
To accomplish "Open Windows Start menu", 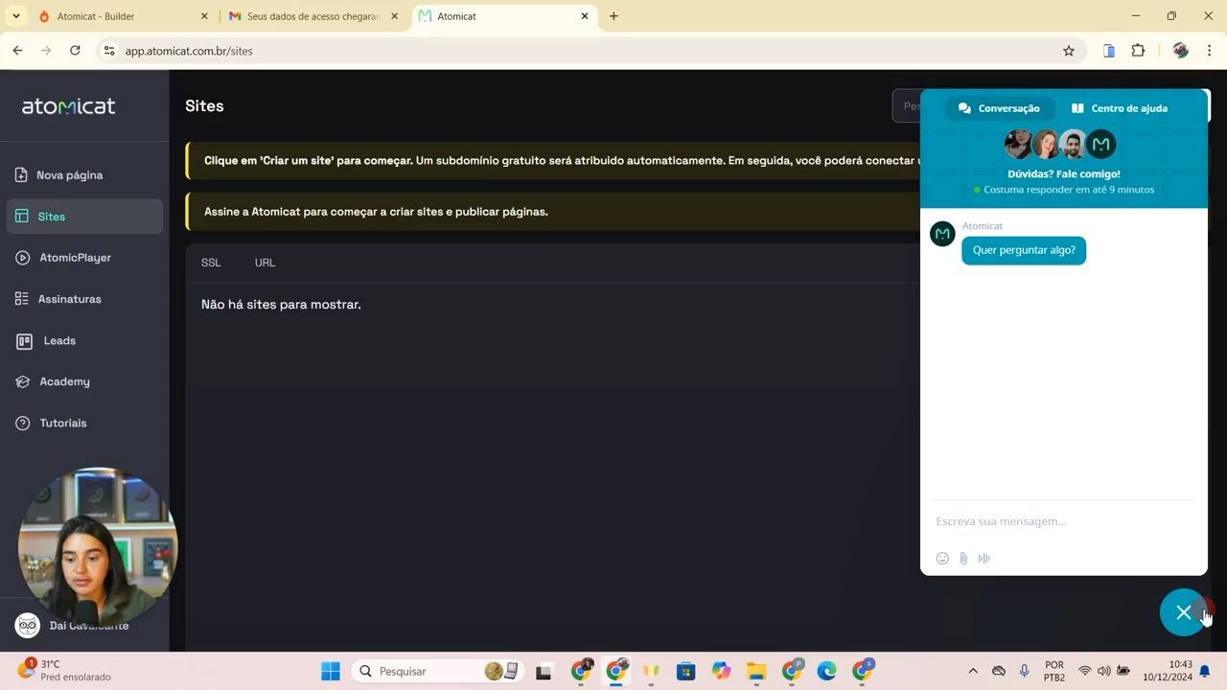I will coord(331,671).
